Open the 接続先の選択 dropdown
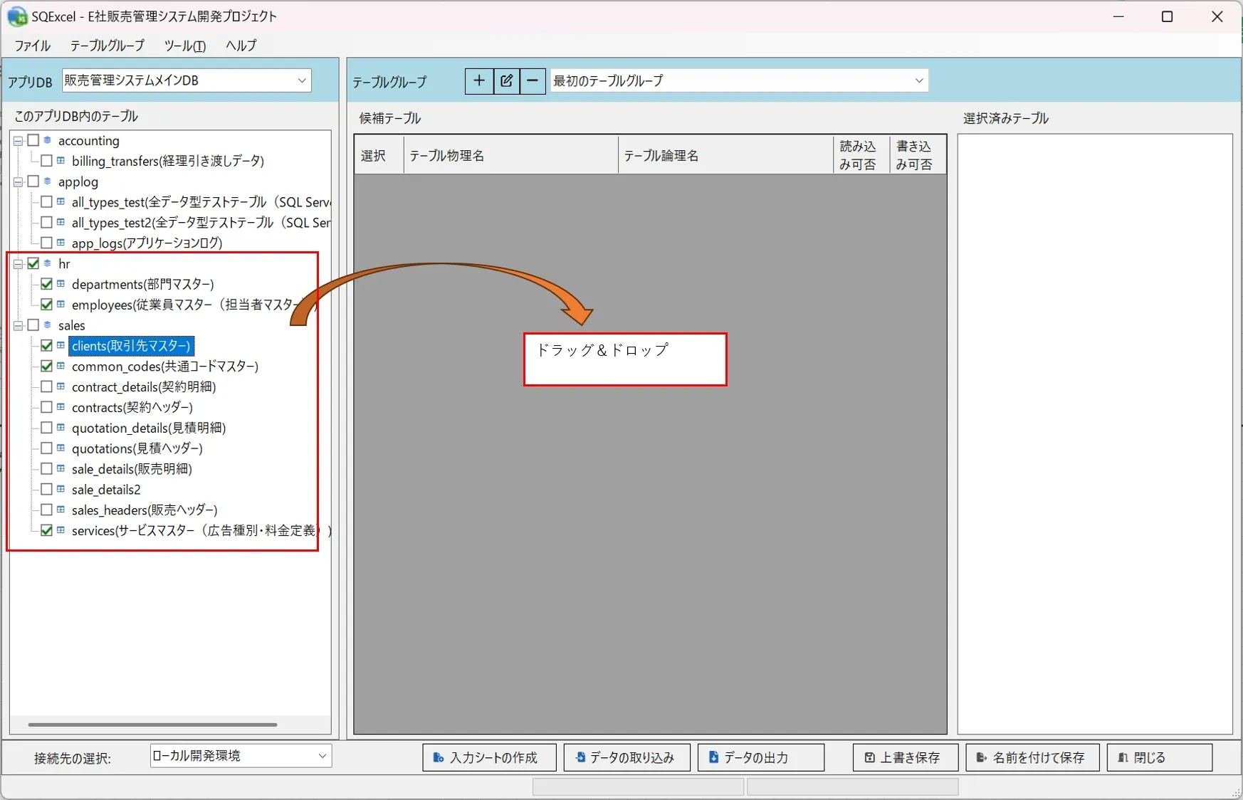 tap(241, 756)
